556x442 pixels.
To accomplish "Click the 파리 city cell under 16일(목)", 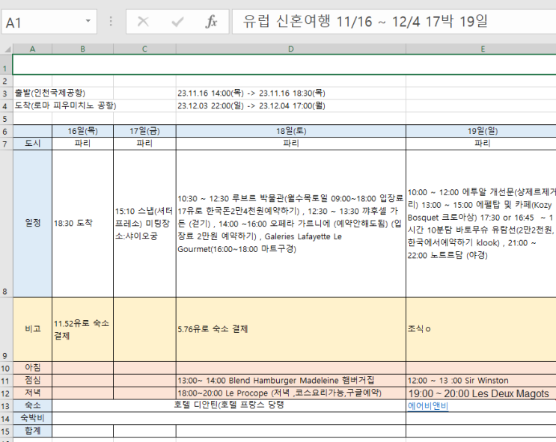I will 82,143.
